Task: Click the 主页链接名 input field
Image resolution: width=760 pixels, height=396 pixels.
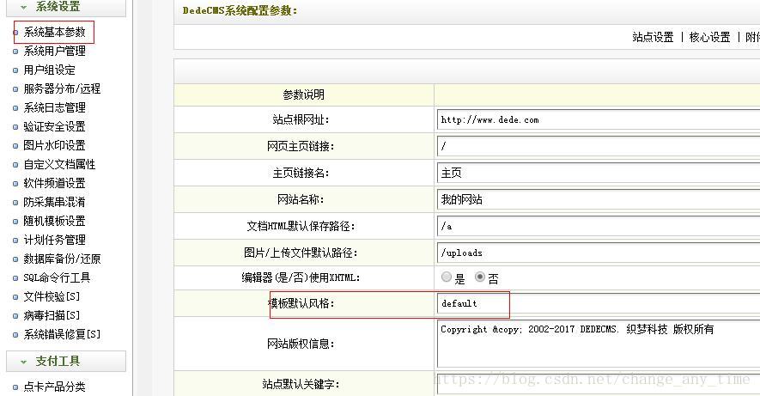Action: (598, 173)
